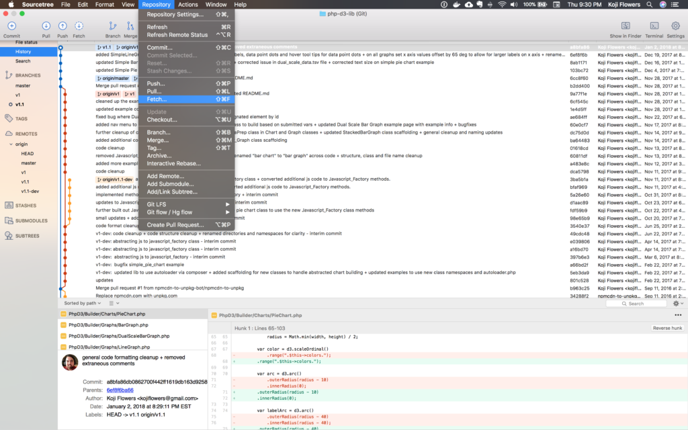Open the Sorted by path dropdown

[x=83, y=303]
